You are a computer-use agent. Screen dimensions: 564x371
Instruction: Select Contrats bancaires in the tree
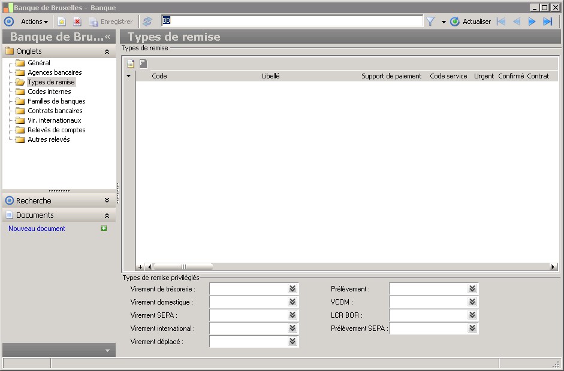[x=55, y=111]
